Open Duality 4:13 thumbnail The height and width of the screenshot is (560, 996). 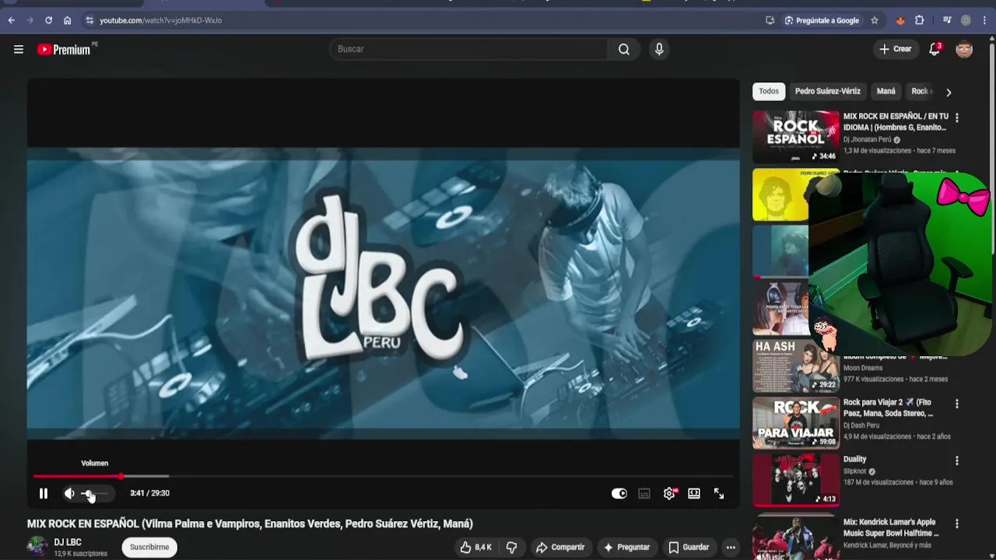796,480
